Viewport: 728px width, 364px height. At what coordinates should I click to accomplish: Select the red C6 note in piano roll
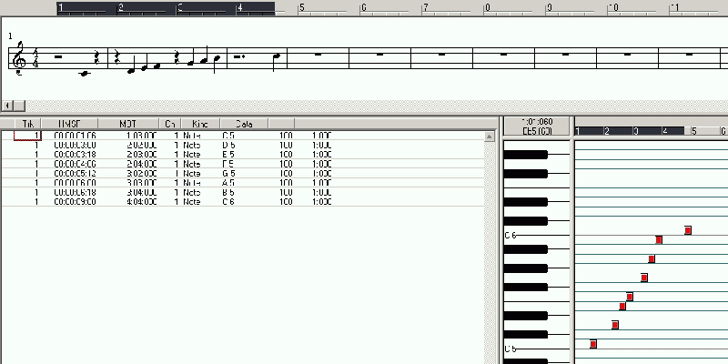[x=688, y=230]
